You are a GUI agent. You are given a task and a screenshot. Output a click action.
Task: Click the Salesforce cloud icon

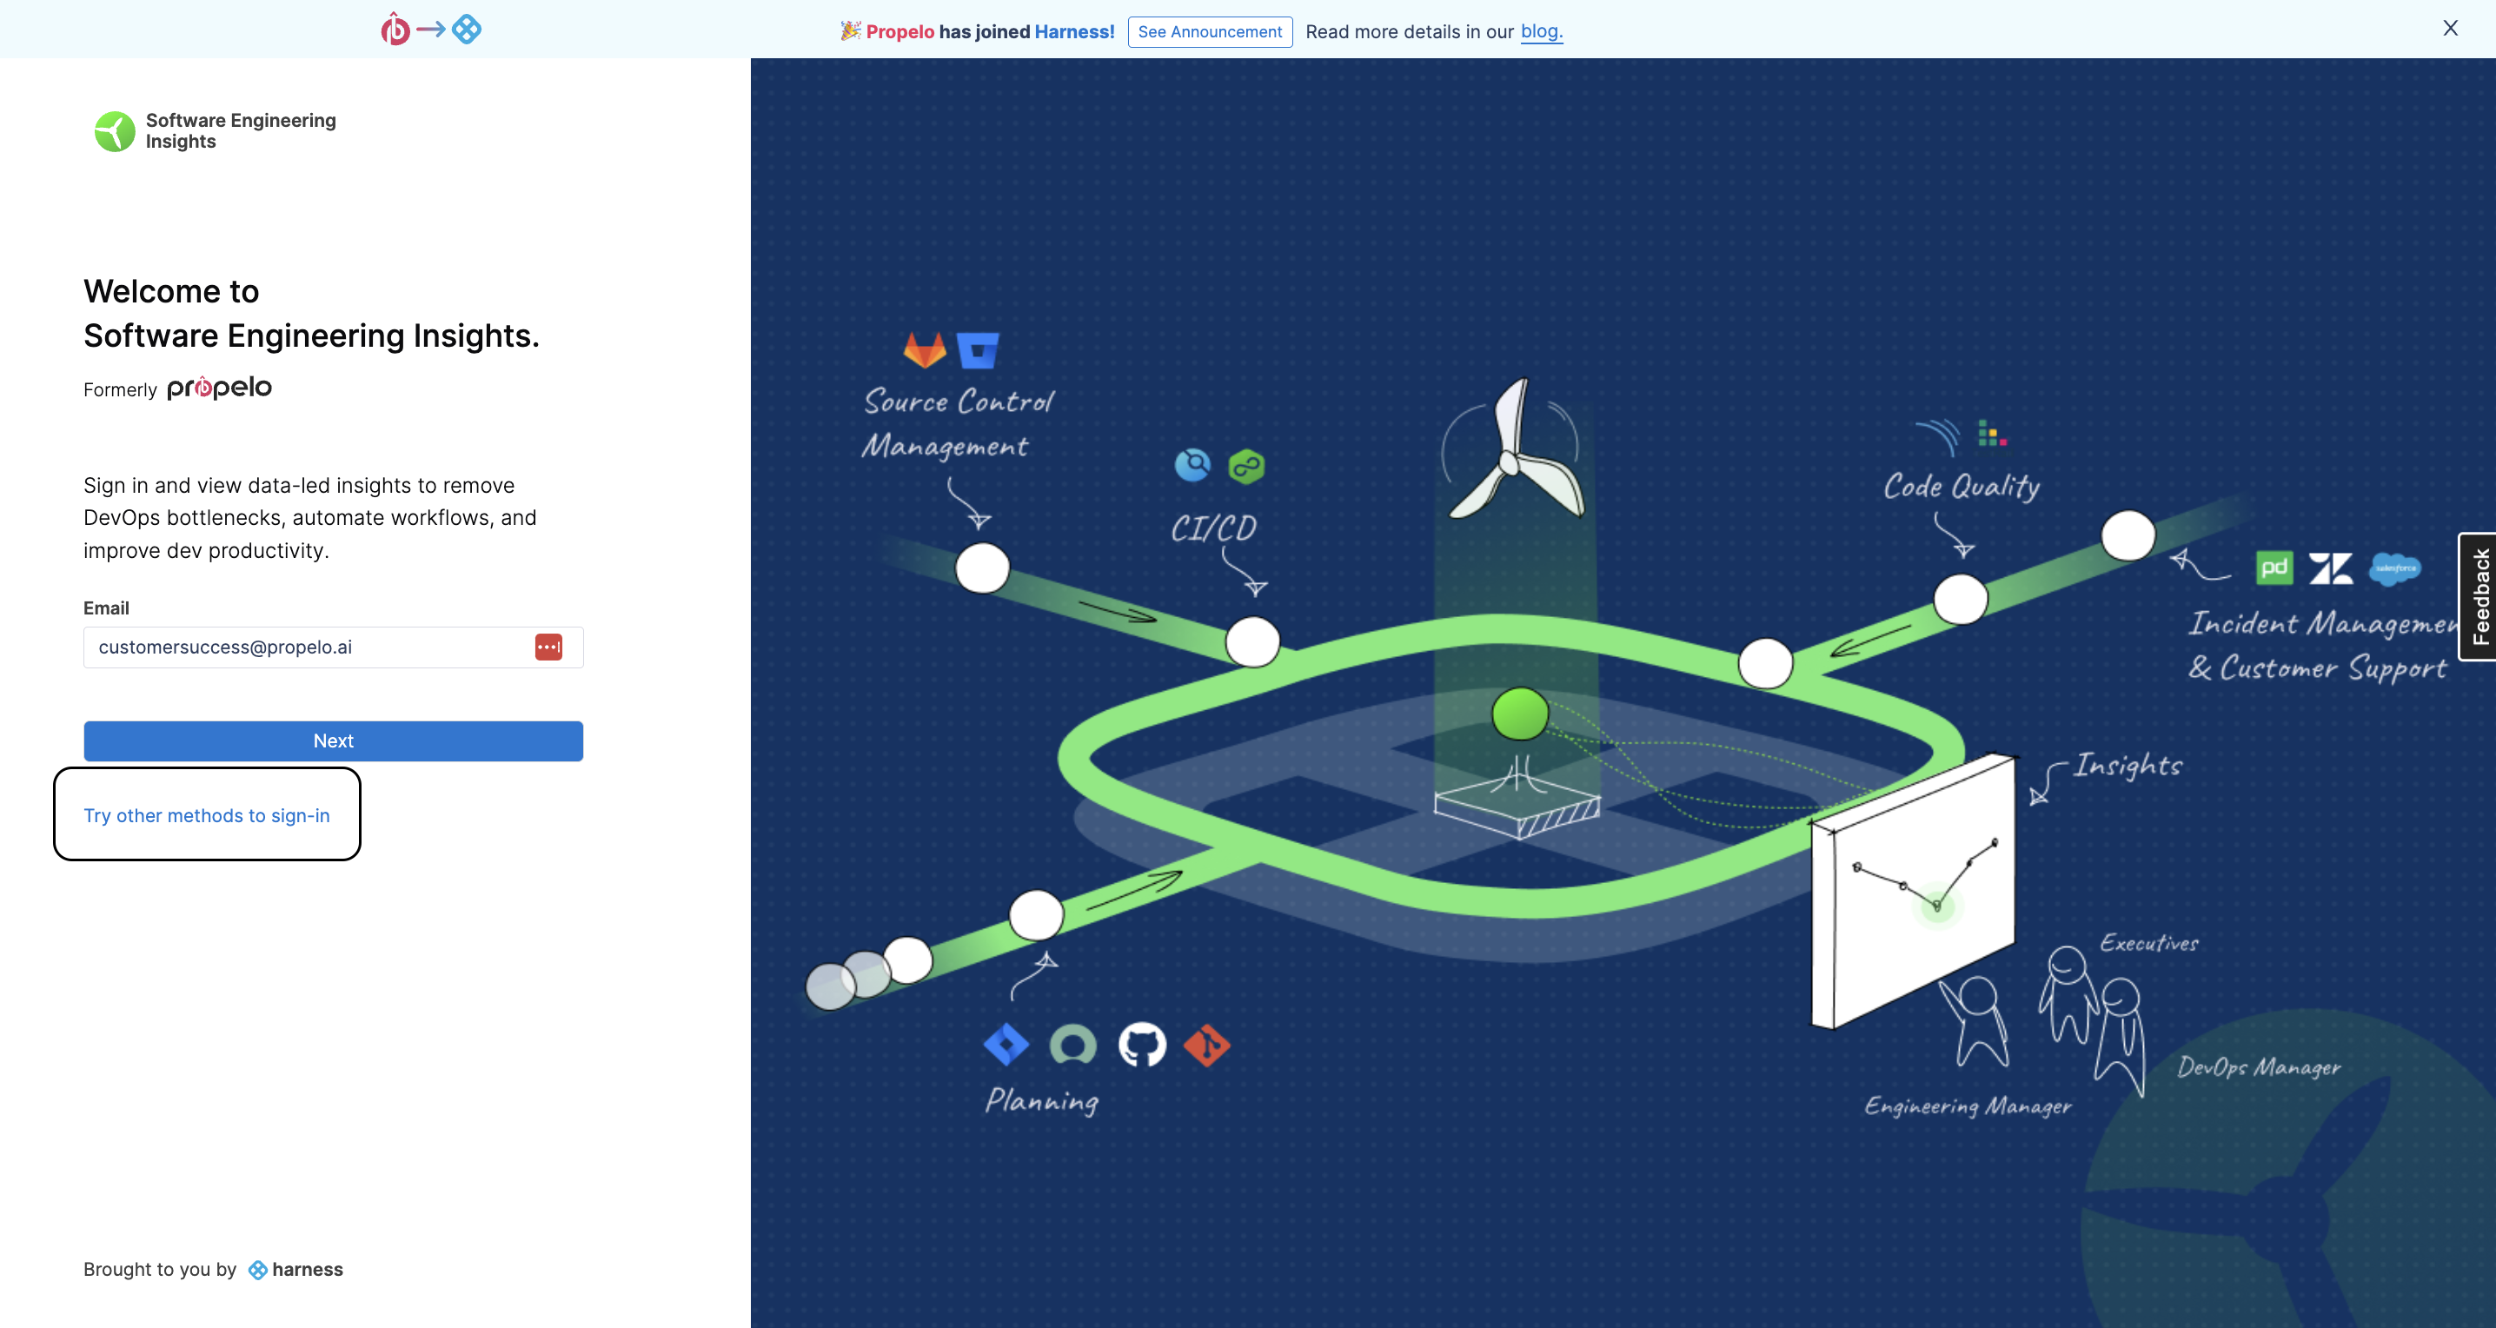(2395, 568)
